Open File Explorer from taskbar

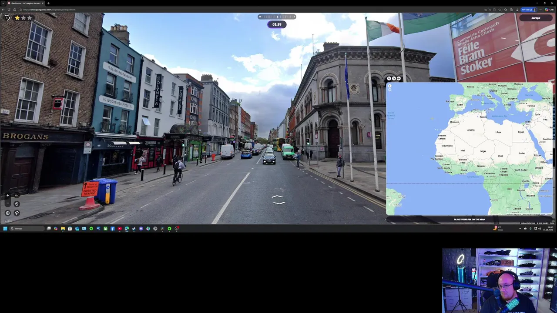[x=63, y=228]
